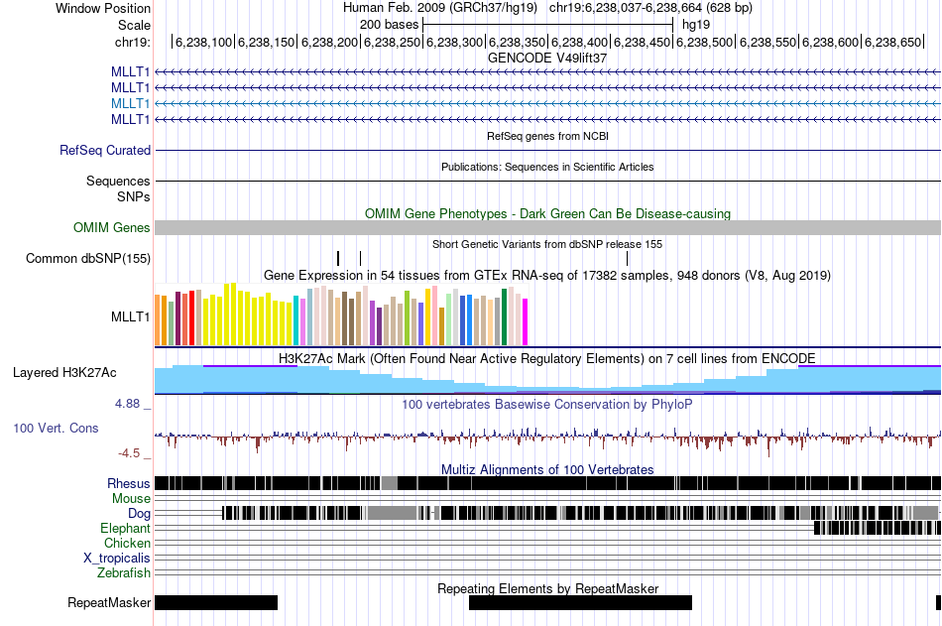942x626 pixels.
Task: Click the light-blue MLLT1 transcript label
Action: pyautogui.click(x=130, y=103)
